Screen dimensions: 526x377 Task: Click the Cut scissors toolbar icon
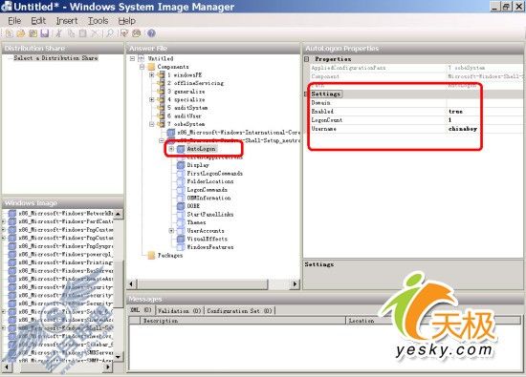click(58, 33)
